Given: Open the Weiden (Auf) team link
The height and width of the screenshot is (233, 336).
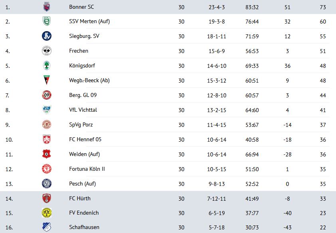Looking at the screenshot, I should [82, 154].
